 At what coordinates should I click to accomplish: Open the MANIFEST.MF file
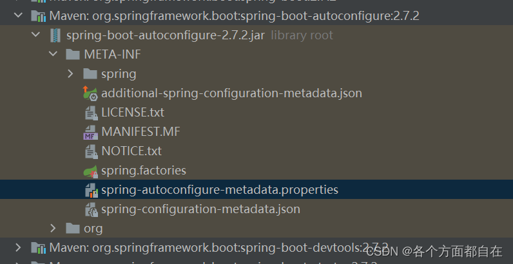point(140,131)
